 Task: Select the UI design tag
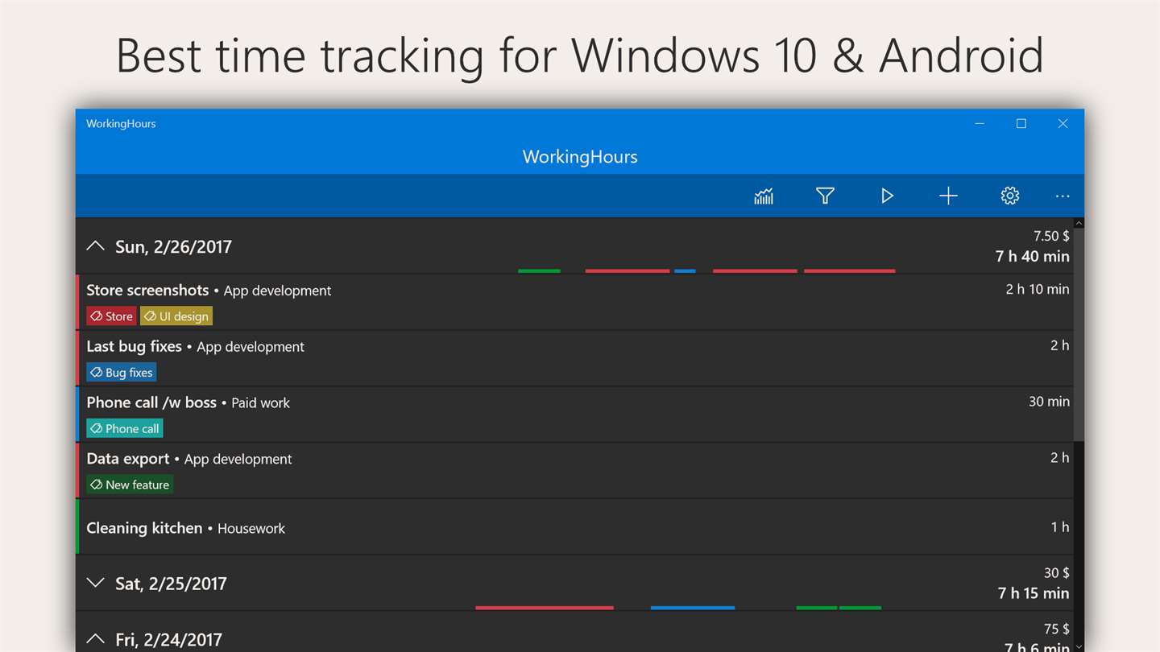[x=176, y=316]
